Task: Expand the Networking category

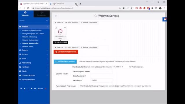Action: click(34, 63)
